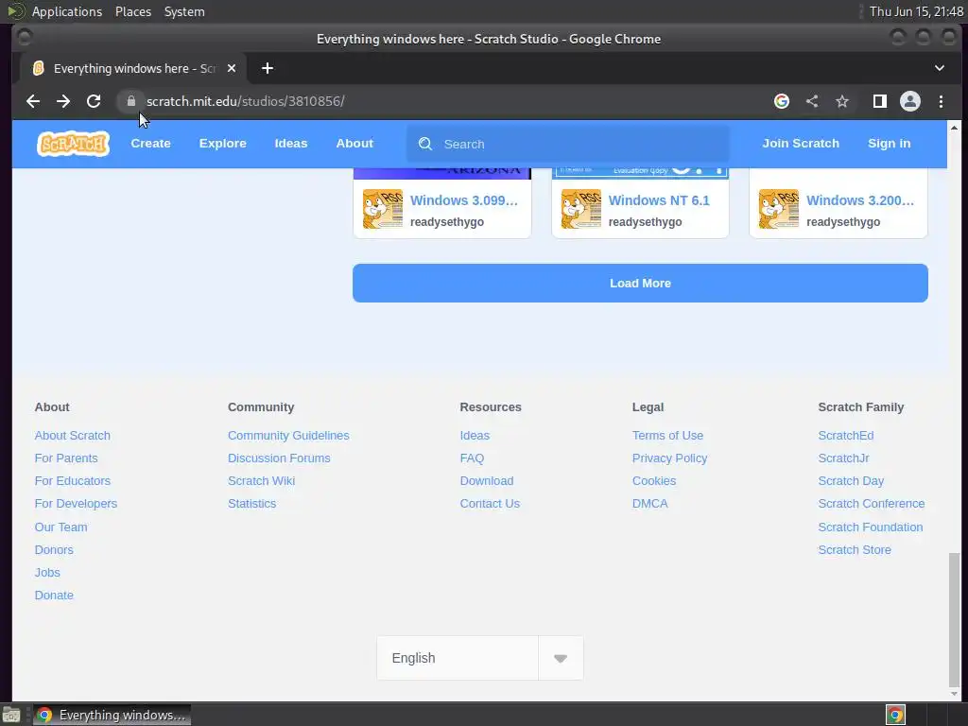Open the FAQ link

coord(472,458)
